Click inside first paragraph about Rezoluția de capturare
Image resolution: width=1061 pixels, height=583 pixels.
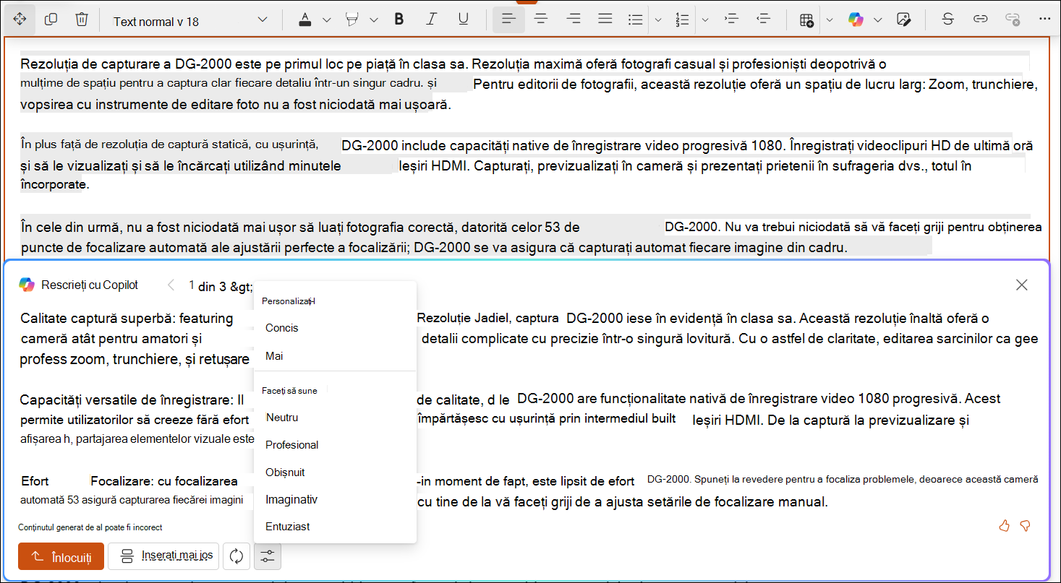pos(529,85)
